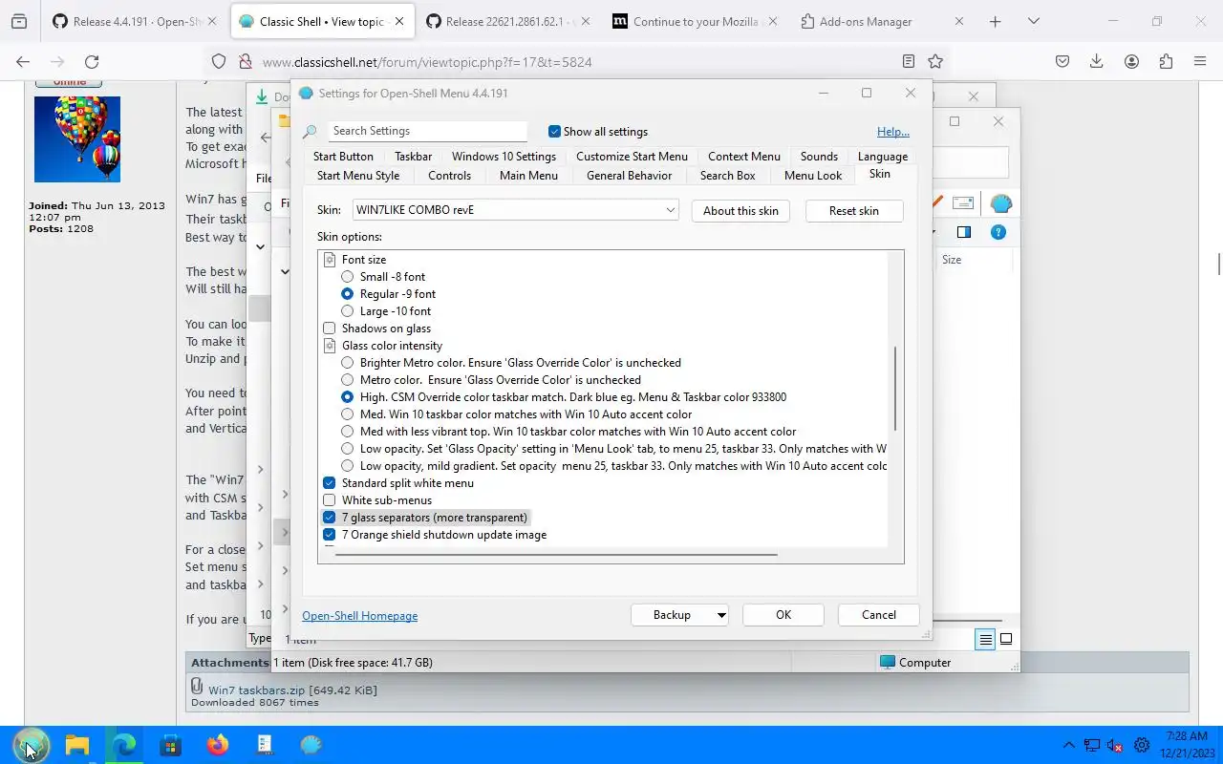Image resolution: width=1223 pixels, height=764 pixels.
Task: Focus the Search Settings field
Action: (428, 131)
